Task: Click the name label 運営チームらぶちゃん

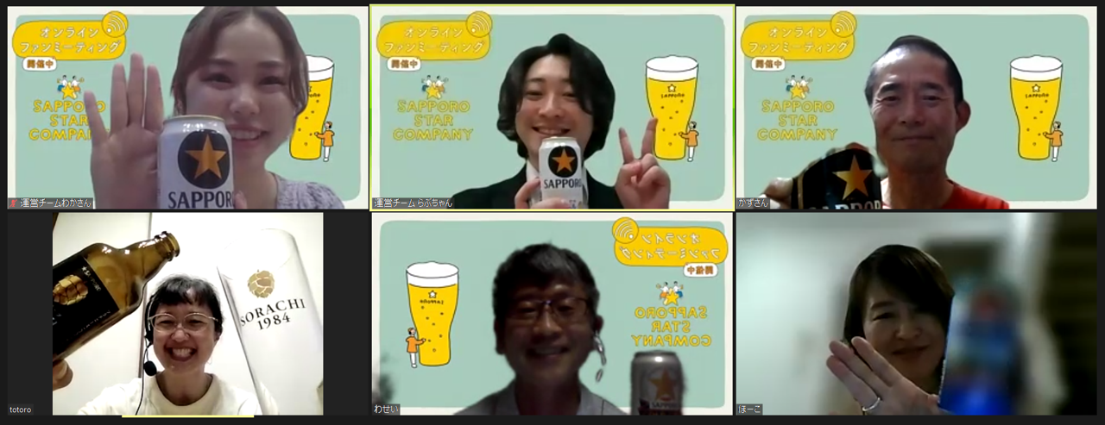Action: pyautogui.click(x=414, y=203)
